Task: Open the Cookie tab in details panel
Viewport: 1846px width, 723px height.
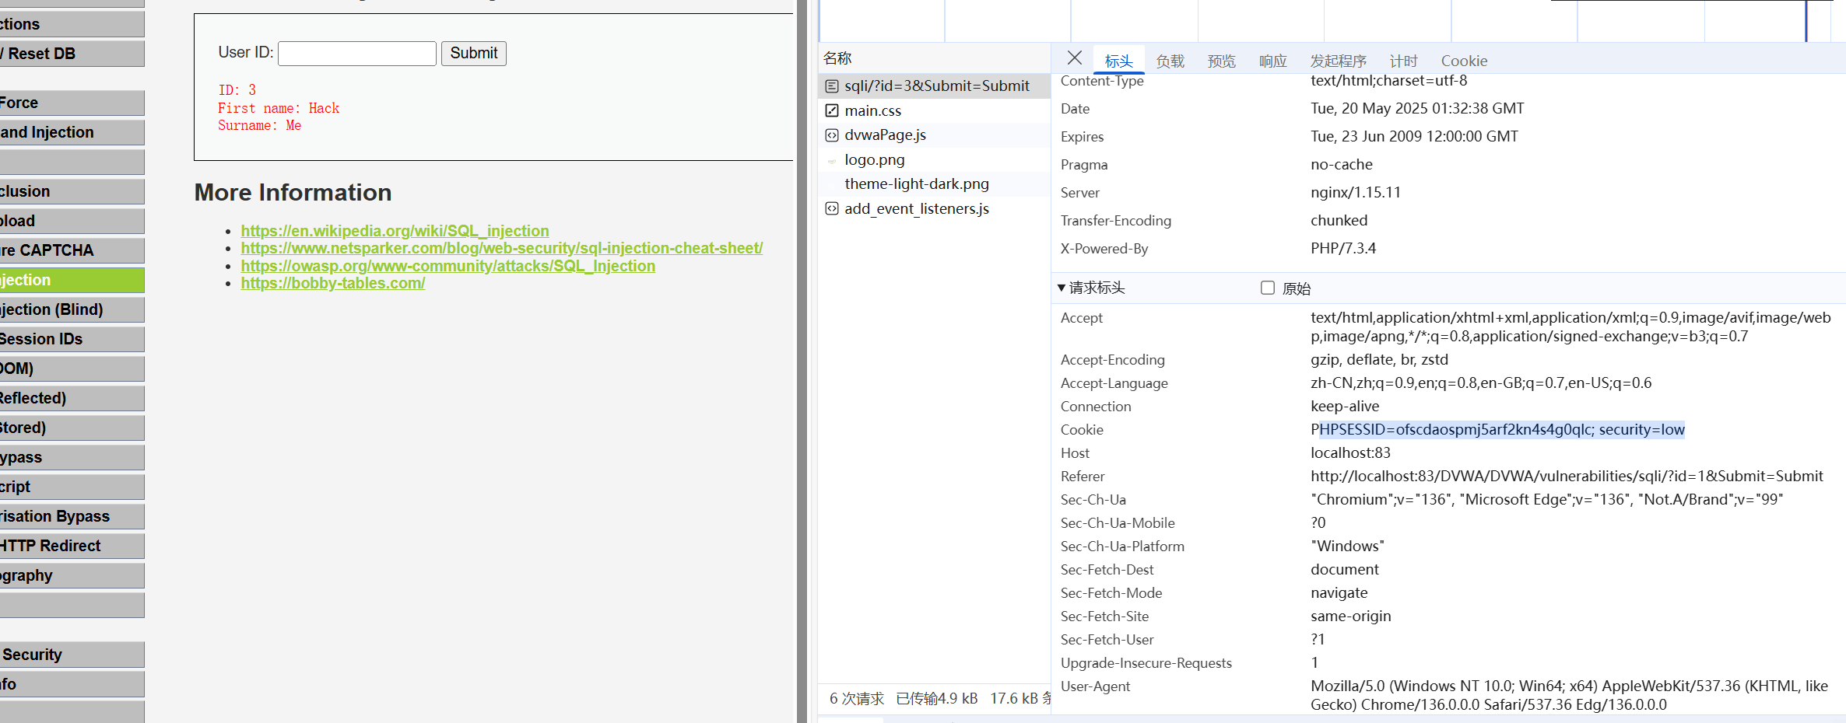Action: (x=1463, y=61)
